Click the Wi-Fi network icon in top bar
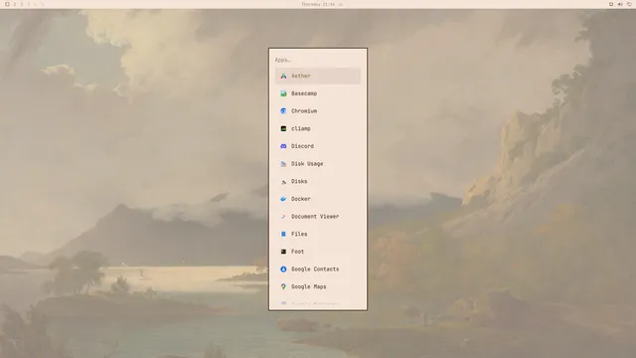Image resolution: width=636 pixels, height=358 pixels. click(x=629, y=4)
